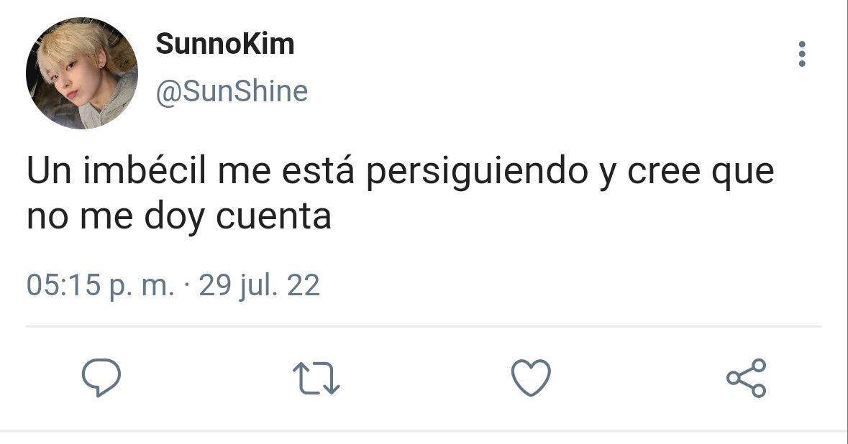The width and height of the screenshot is (848, 444).
Task: Select the @SunShine handle
Action: pos(232,91)
